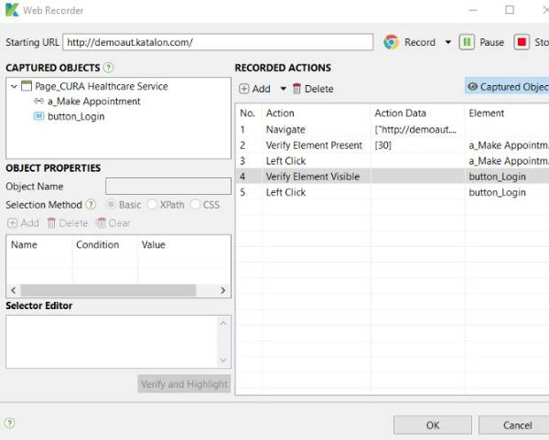Screen dimensions: 549x440
Task: Select the Left Click action in row 3
Action: click(x=285, y=161)
